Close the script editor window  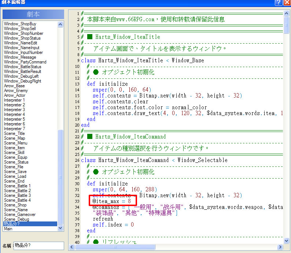tap(287, 3)
